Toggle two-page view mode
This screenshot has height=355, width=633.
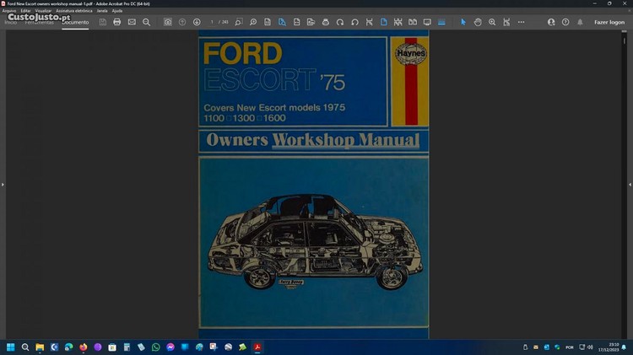(412, 22)
